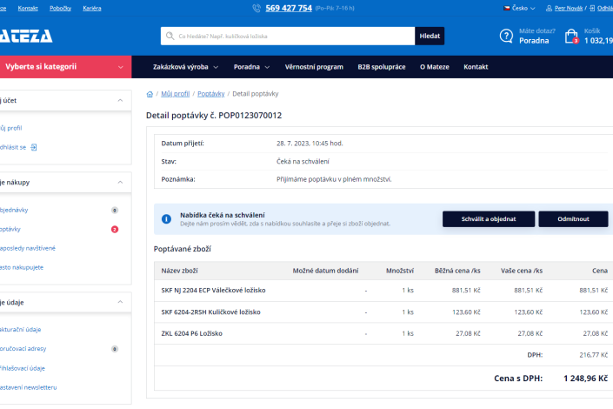The height and width of the screenshot is (409, 613).
Task: Open Petr Novák profile link
Action: click(569, 8)
